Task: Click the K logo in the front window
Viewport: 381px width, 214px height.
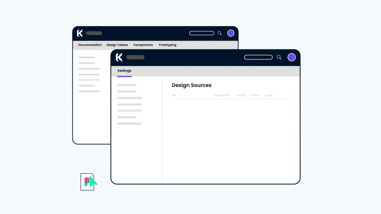Action: pyautogui.click(x=119, y=57)
